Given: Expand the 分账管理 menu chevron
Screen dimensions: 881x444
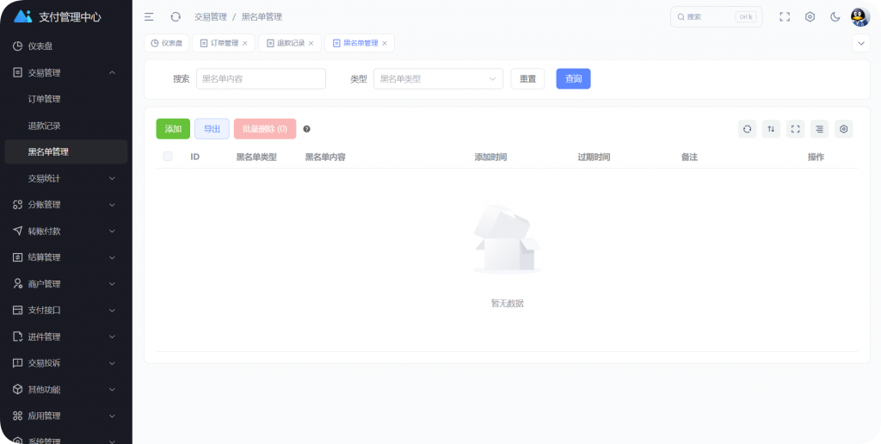Looking at the screenshot, I should tap(112, 205).
